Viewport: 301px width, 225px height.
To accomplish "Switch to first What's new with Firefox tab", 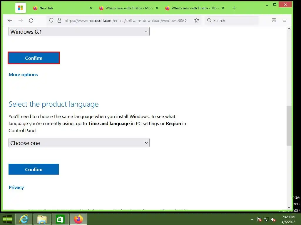I will point(129,8).
